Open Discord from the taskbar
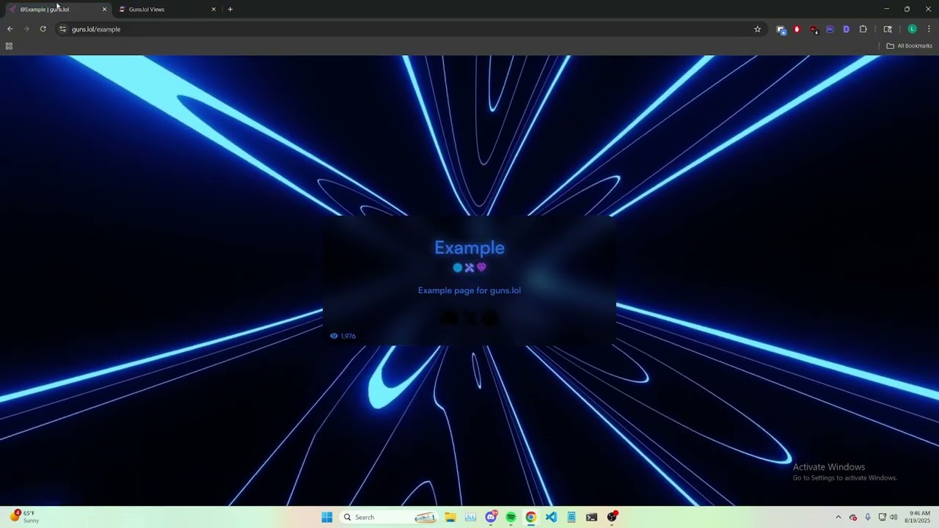Viewport: 939px width, 528px height. (x=491, y=517)
